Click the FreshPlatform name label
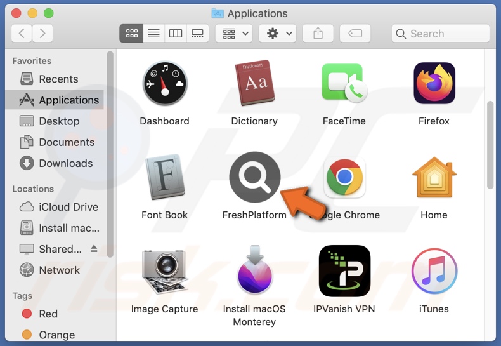 coord(254,215)
